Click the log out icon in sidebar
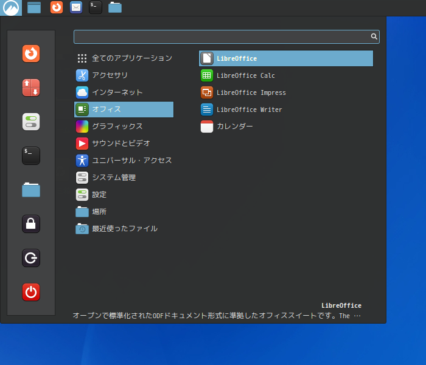Image resolution: width=426 pixels, height=365 pixels. pos(31,258)
